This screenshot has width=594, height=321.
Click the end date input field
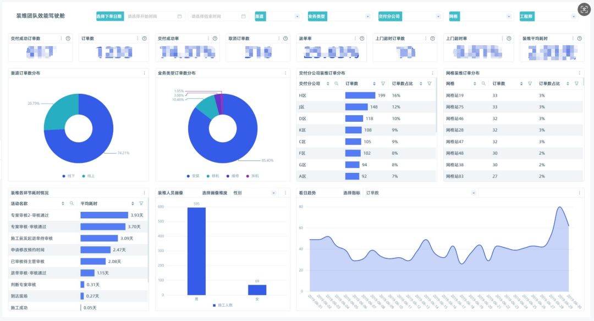[x=218, y=16]
